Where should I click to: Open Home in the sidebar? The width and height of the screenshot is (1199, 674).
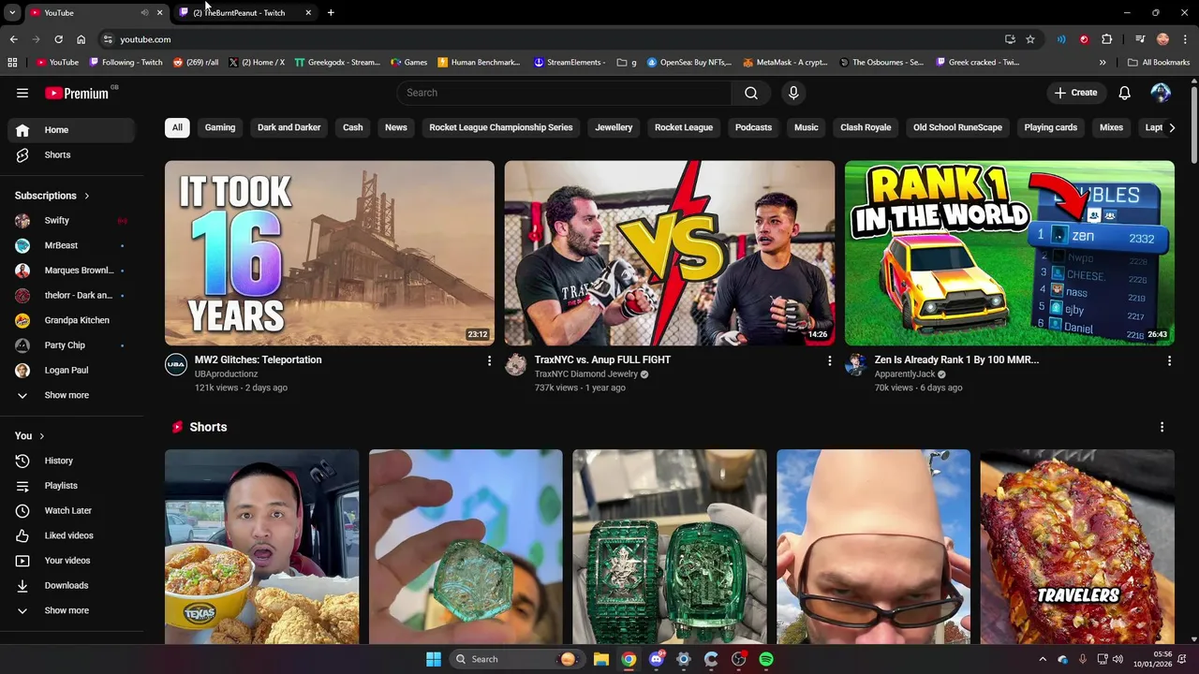pos(71,130)
